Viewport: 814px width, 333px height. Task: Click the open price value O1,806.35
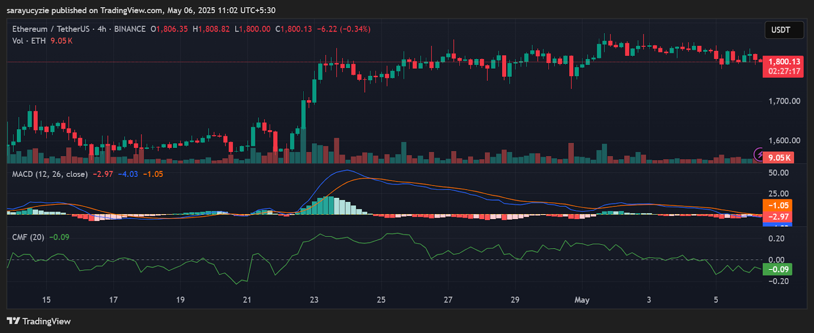169,29
